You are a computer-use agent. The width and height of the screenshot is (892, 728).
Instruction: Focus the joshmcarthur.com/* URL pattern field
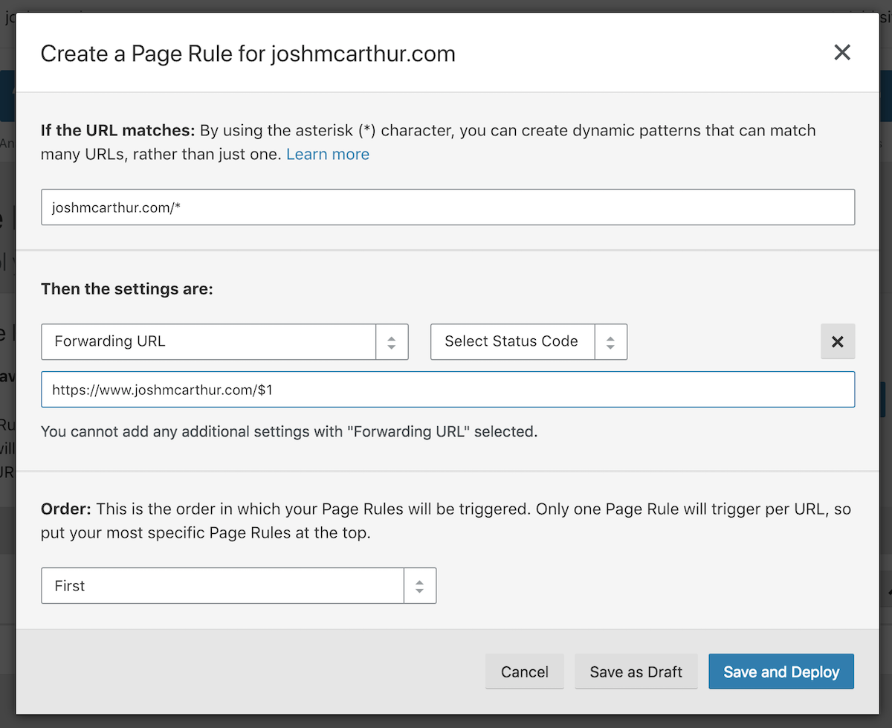pos(447,207)
